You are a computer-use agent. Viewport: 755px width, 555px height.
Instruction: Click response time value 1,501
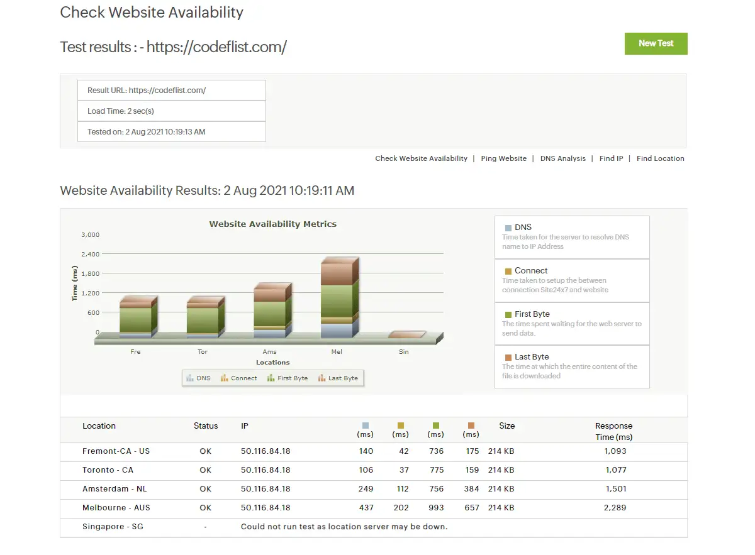pos(615,489)
